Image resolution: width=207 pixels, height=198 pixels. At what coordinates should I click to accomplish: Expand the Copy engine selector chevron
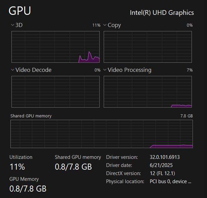[x=105, y=25]
